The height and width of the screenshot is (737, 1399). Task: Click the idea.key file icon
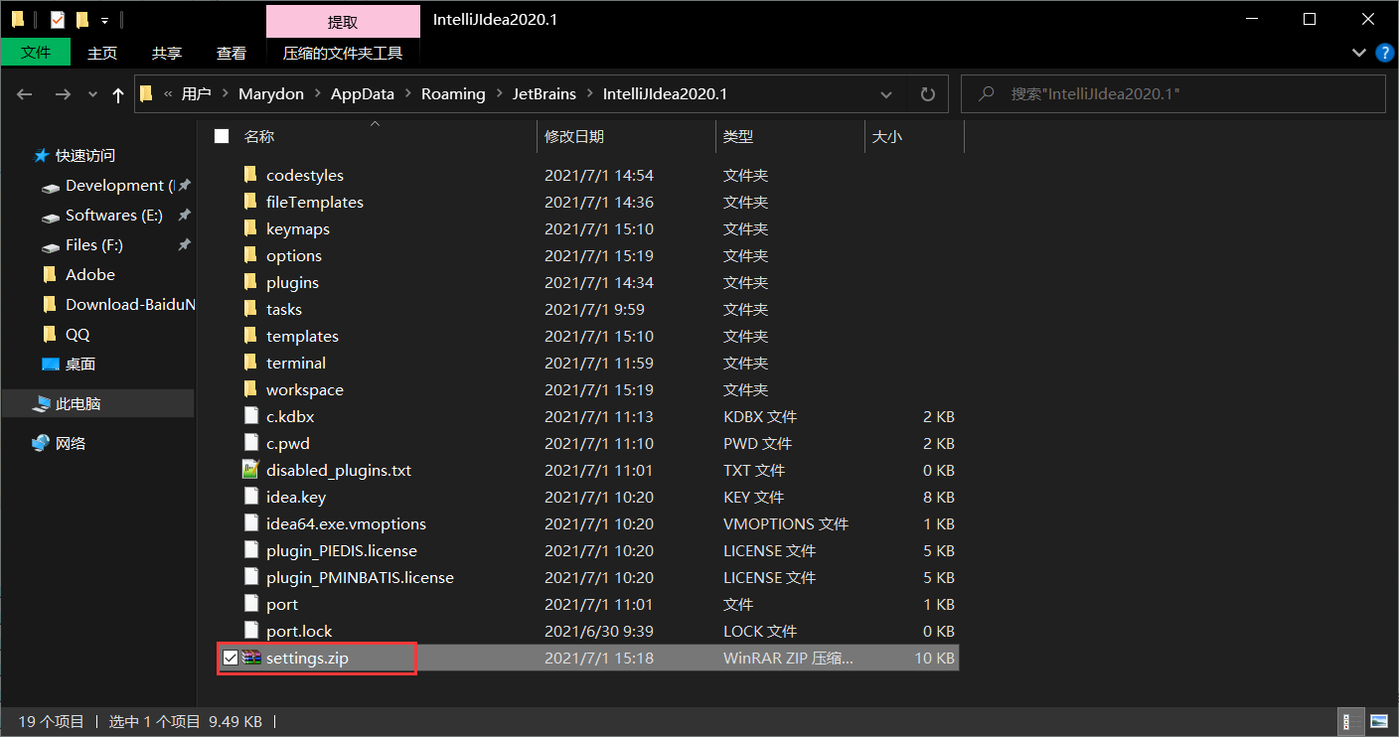coord(250,497)
